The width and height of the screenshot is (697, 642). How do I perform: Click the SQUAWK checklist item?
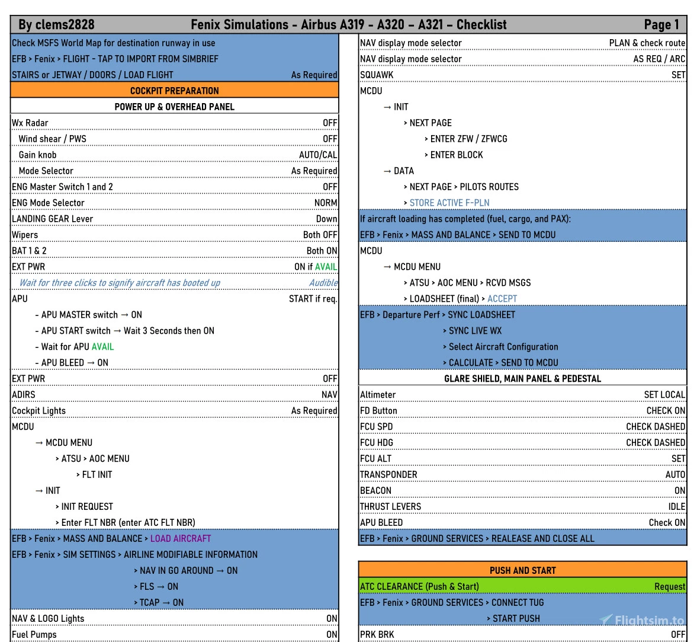pos(377,75)
